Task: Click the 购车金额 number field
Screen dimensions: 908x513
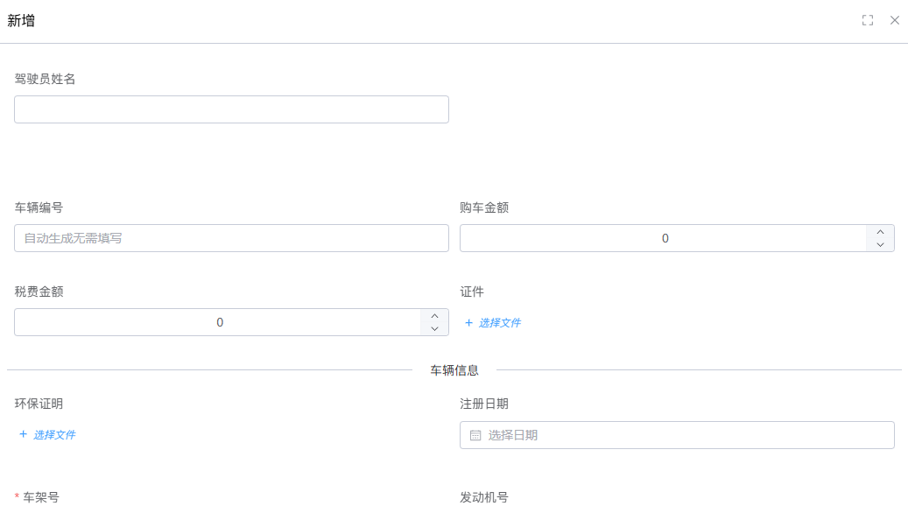Action: (x=663, y=238)
